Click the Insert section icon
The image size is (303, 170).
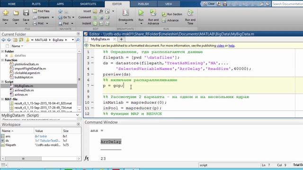(95, 11)
